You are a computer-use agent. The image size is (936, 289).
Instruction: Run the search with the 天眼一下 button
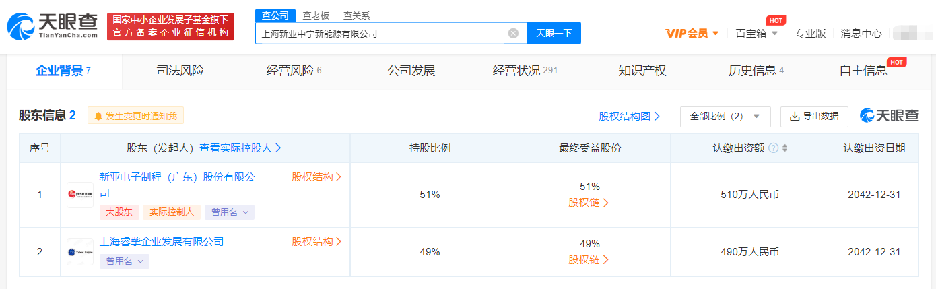(x=554, y=33)
